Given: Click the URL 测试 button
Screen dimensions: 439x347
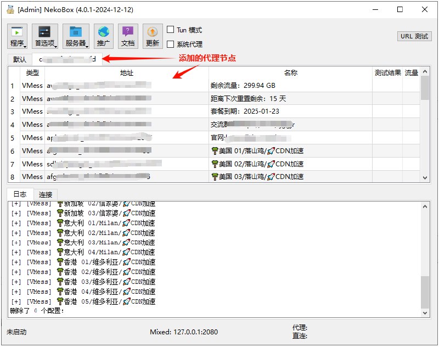Looking at the screenshot, I should [x=414, y=36].
